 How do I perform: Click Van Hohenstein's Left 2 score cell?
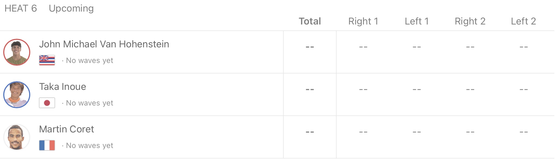[524, 47]
